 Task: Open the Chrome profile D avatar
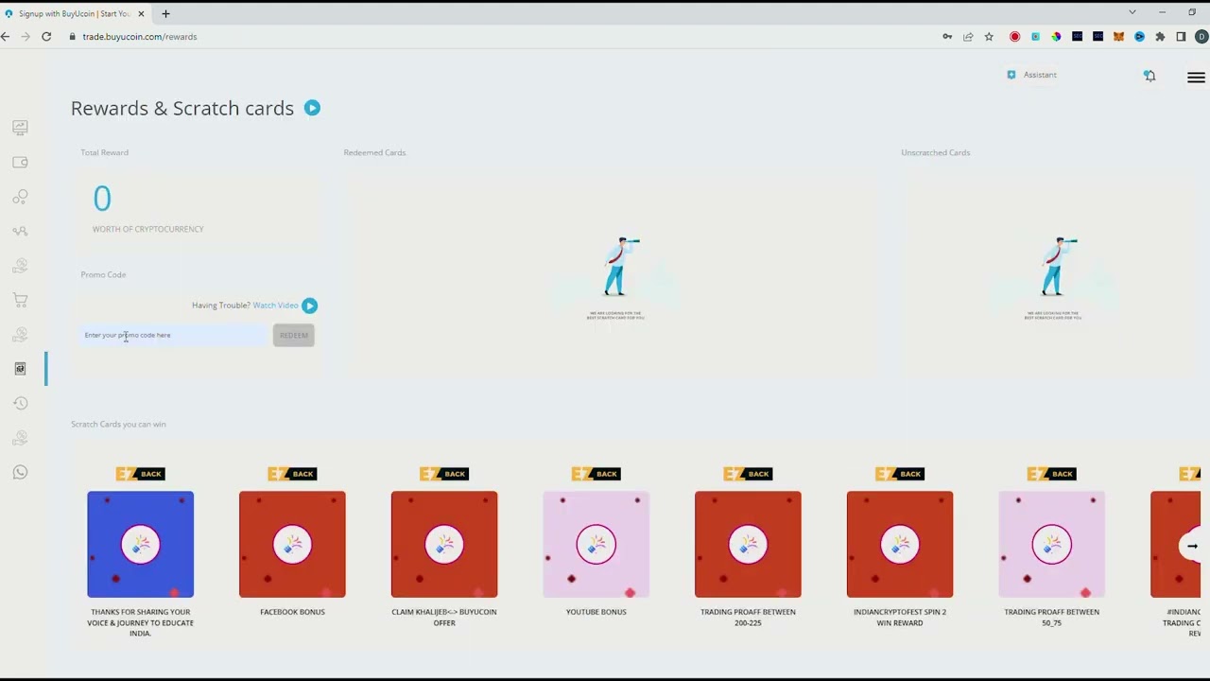coord(1201,37)
